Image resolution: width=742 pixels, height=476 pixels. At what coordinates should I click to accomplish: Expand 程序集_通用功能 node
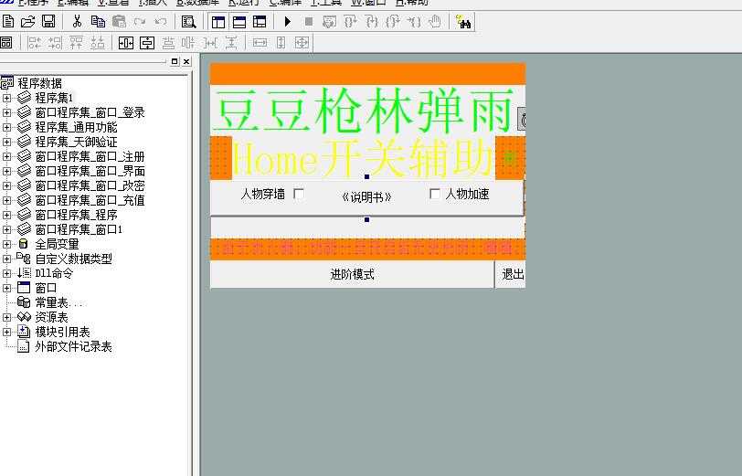[6, 127]
